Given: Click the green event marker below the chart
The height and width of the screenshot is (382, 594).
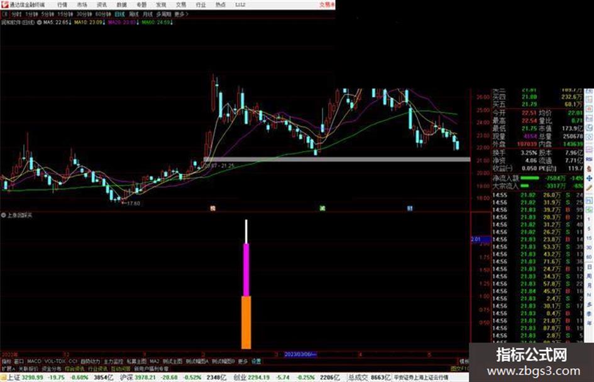Looking at the screenshot, I should tap(322, 208).
